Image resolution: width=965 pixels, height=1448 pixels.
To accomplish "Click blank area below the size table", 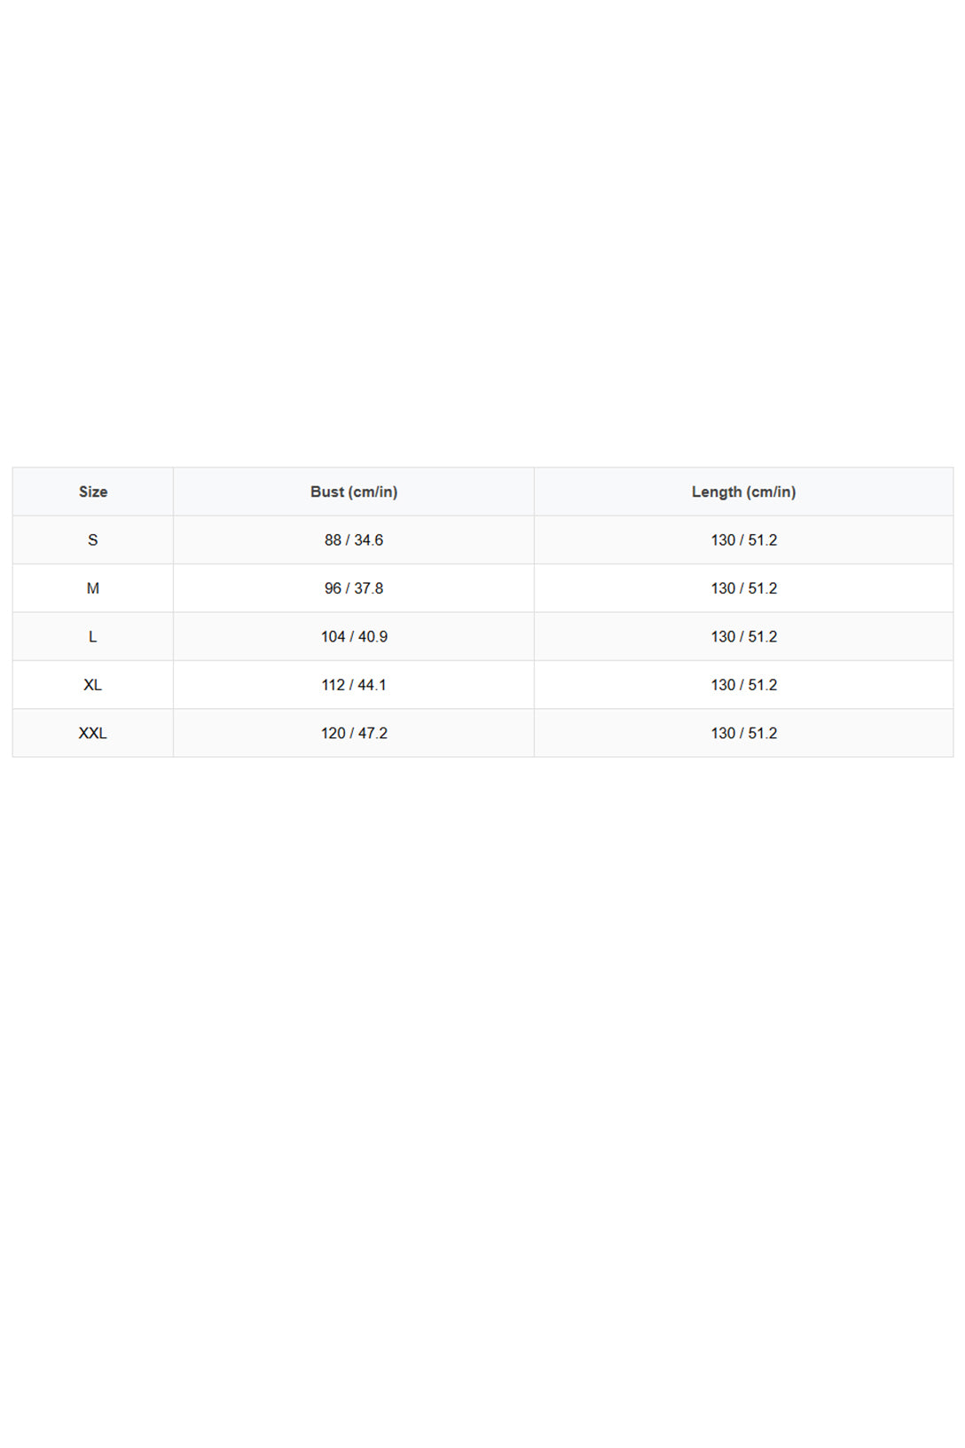I will click(x=482, y=1100).
